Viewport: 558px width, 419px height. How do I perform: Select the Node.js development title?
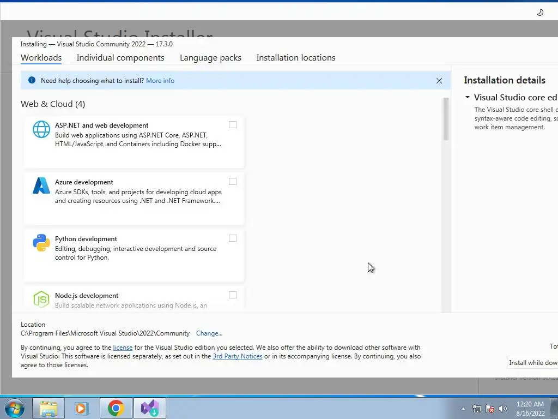pyautogui.click(x=87, y=295)
